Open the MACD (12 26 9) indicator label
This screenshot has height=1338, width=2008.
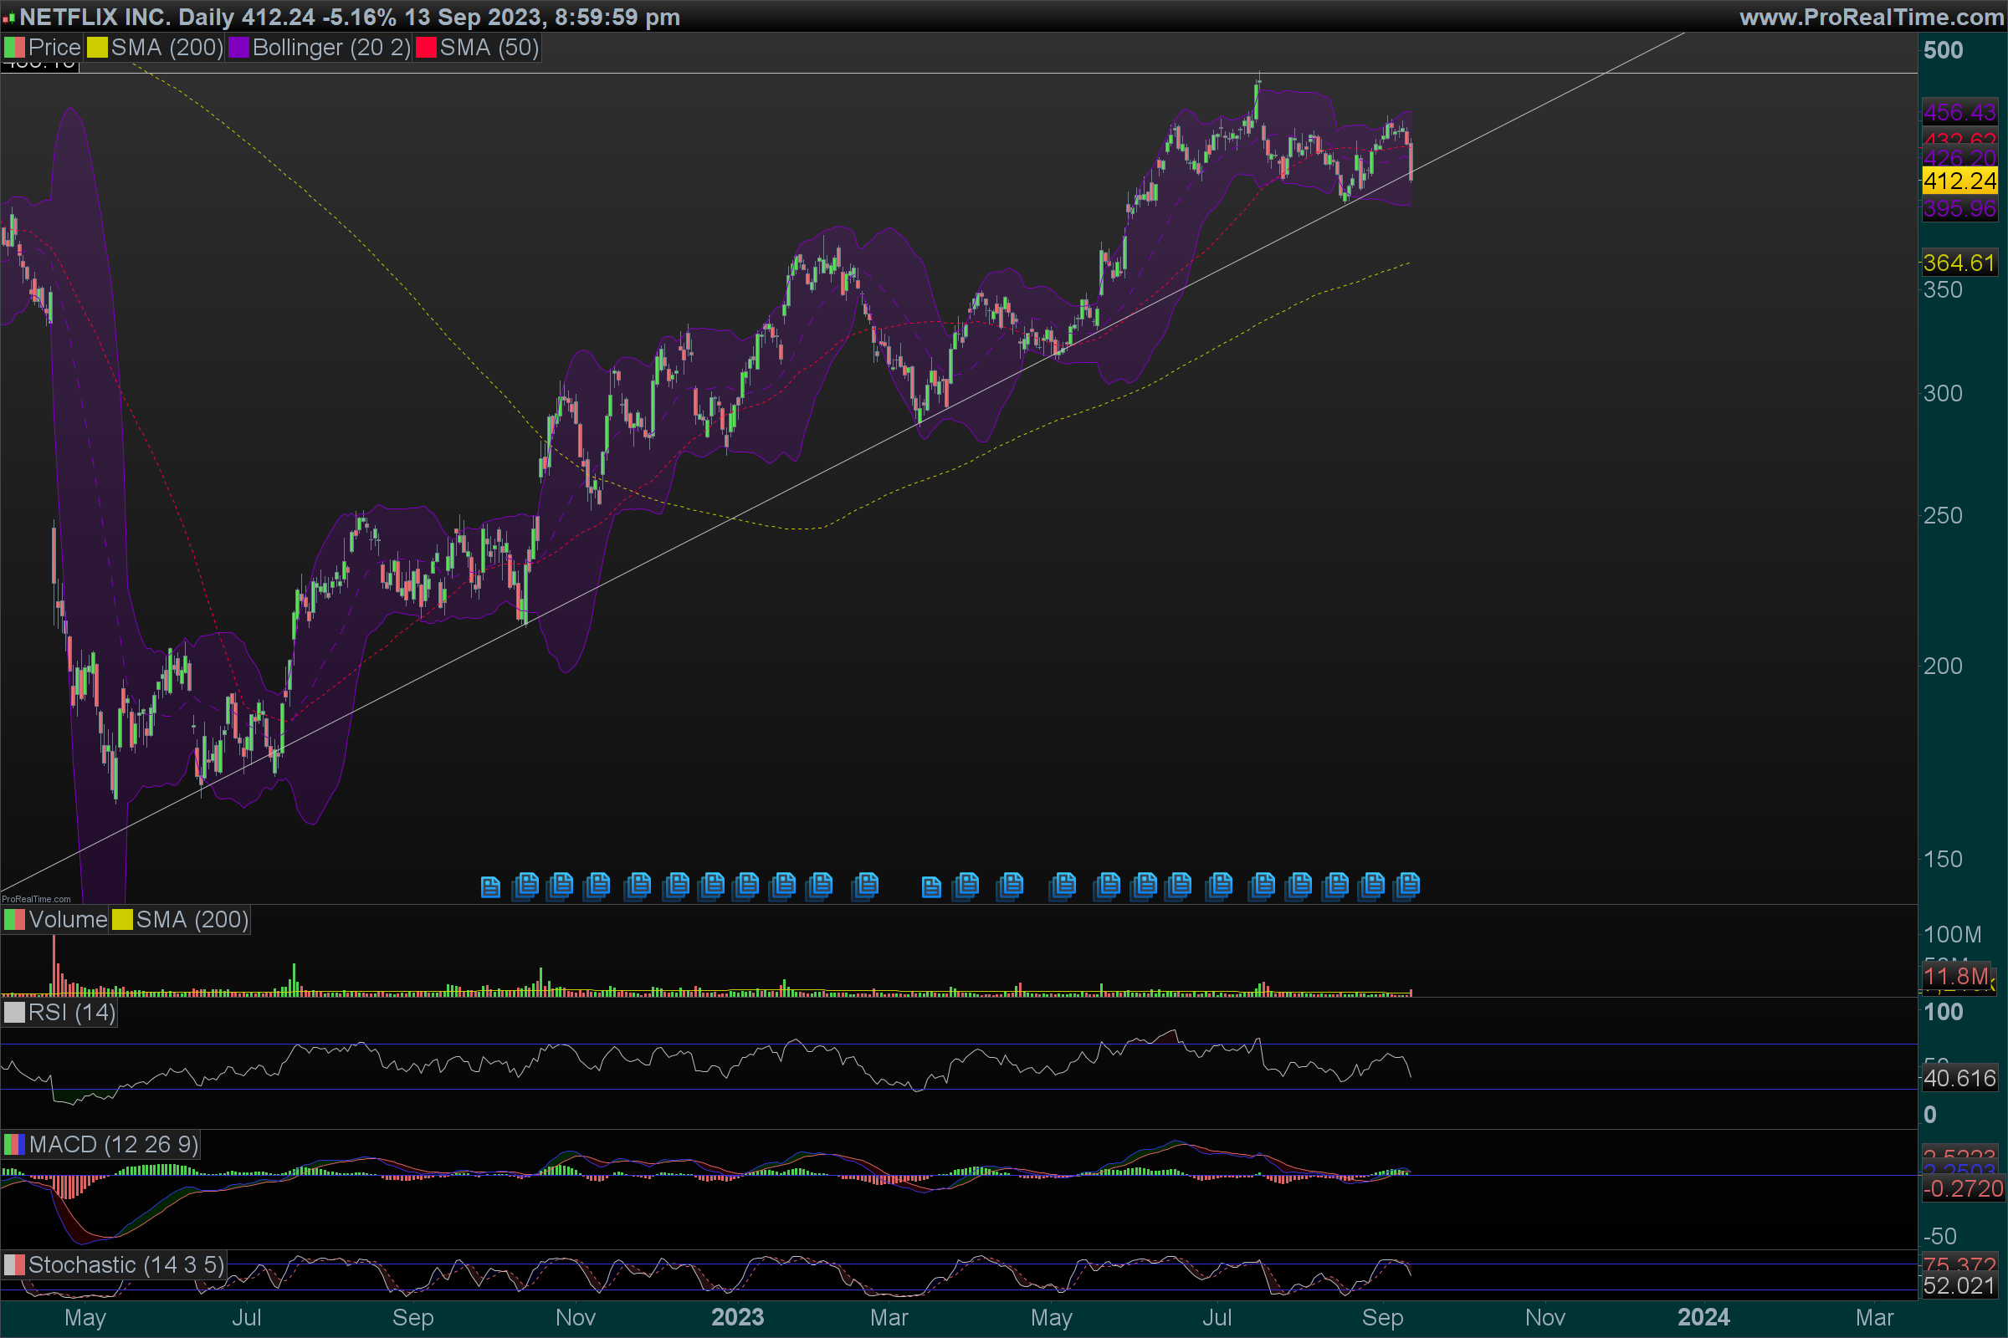(x=114, y=1144)
